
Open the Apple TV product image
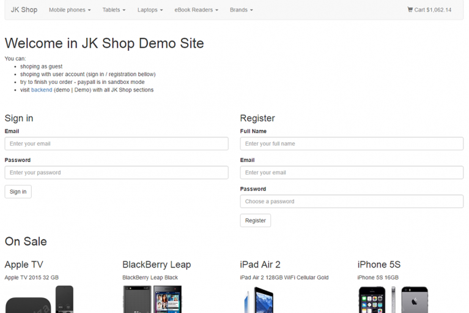39,300
